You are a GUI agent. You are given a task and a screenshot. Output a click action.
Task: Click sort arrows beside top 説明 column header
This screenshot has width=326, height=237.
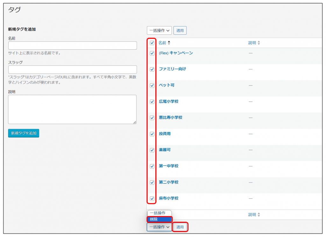pyautogui.click(x=259, y=43)
